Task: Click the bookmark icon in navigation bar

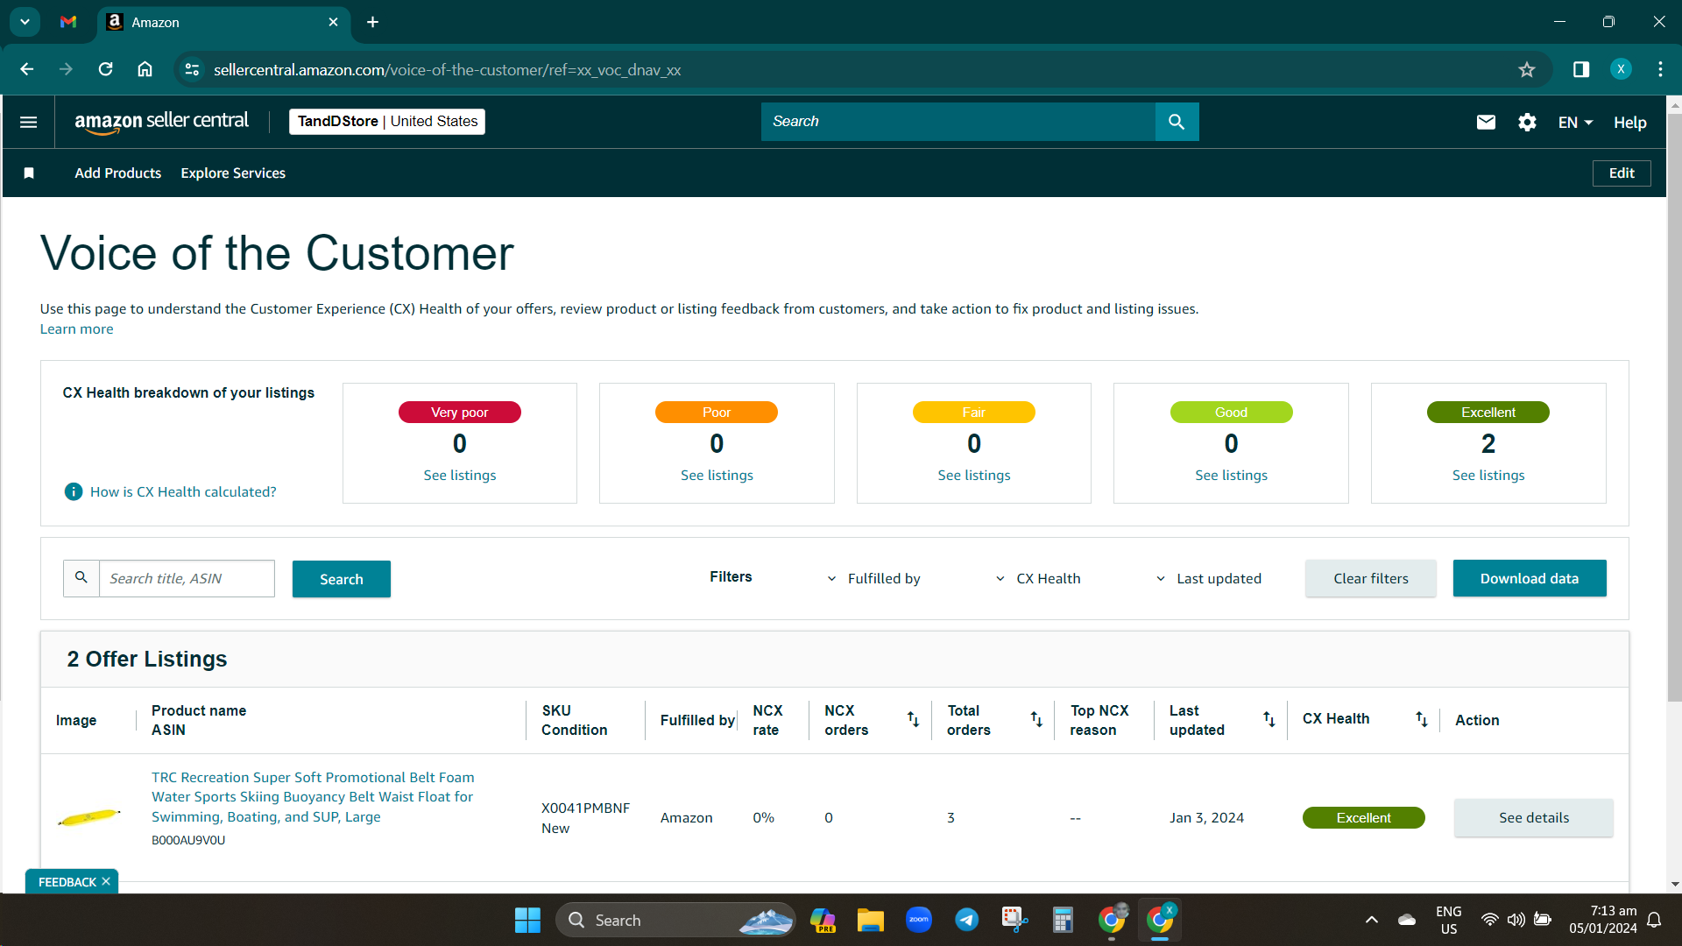Action: (x=29, y=173)
